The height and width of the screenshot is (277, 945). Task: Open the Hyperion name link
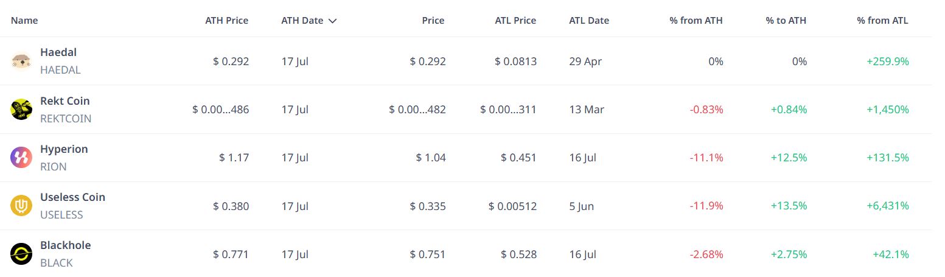[x=64, y=149]
